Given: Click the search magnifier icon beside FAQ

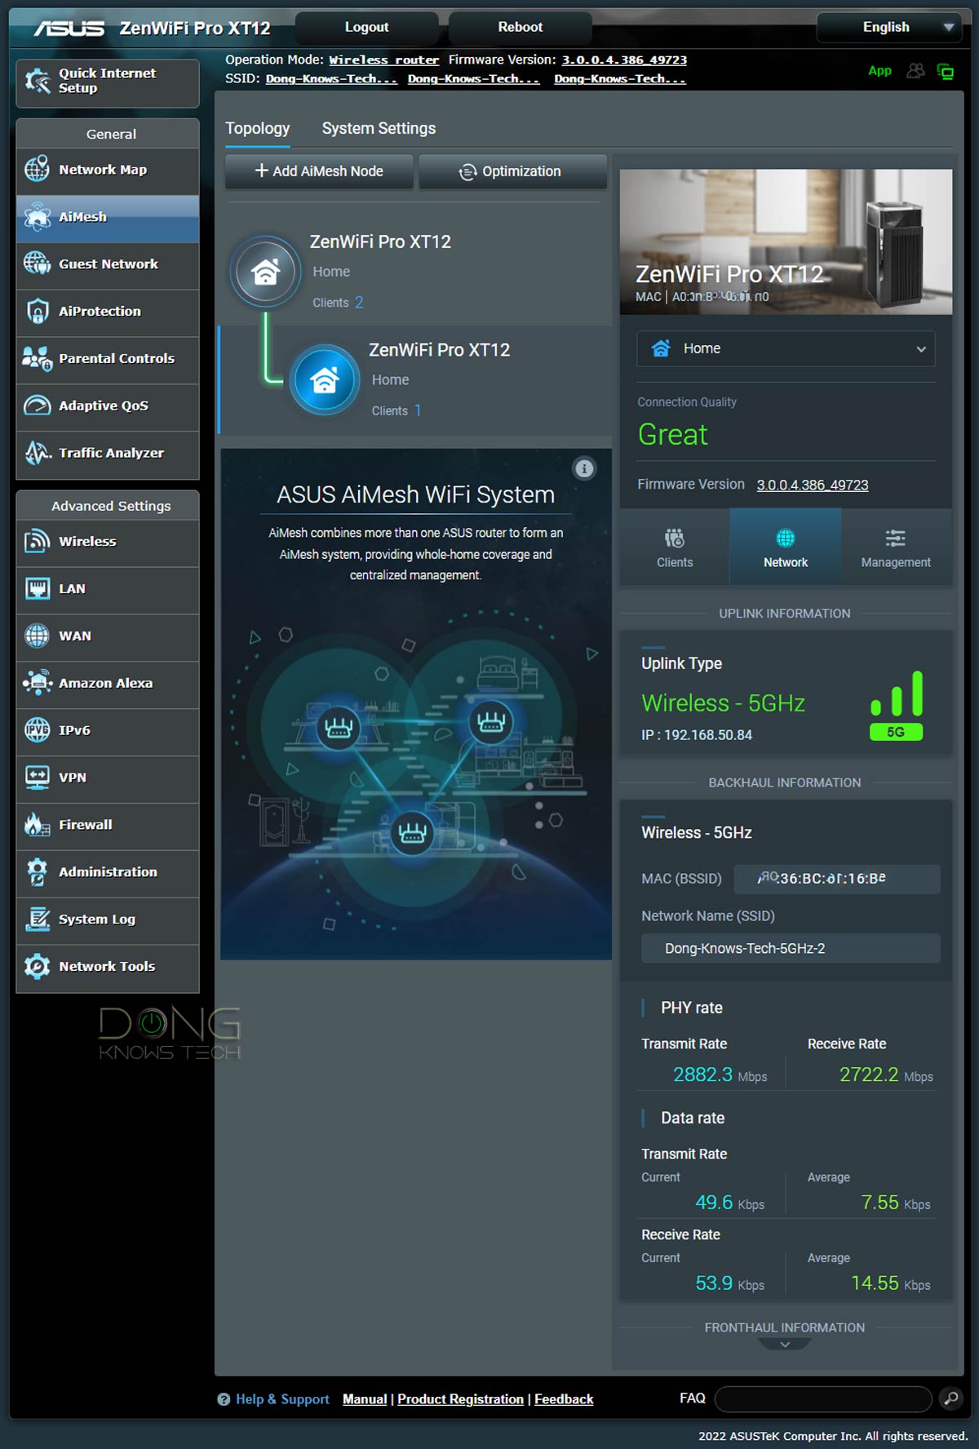Looking at the screenshot, I should pos(950,1398).
